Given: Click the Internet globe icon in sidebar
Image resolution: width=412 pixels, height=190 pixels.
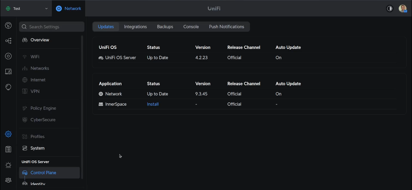Looking at the screenshot, I should click(25, 80).
